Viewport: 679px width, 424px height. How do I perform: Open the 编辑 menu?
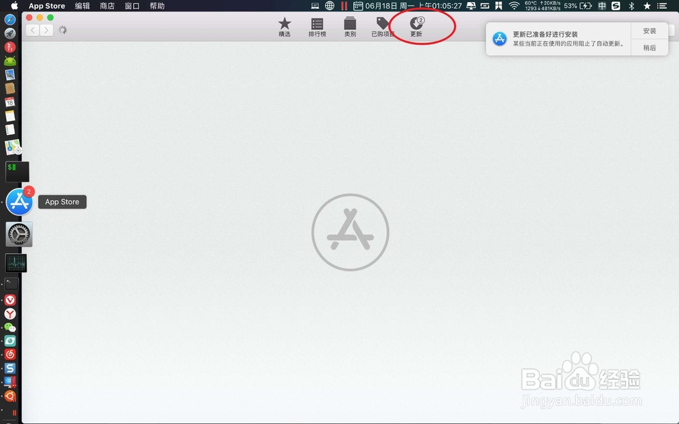point(82,5)
